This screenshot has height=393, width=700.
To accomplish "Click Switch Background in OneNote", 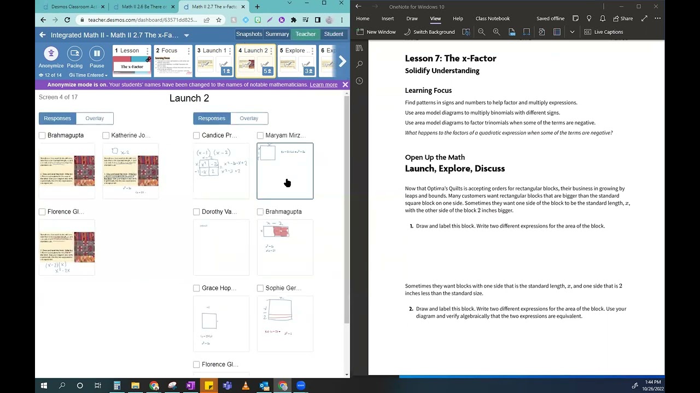I will point(429,32).
